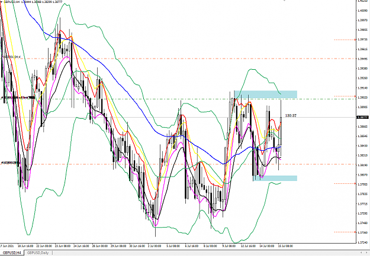Click the 1.40090 price scale label
This screenshot has height=256, width=370.
tap(363, 11)
